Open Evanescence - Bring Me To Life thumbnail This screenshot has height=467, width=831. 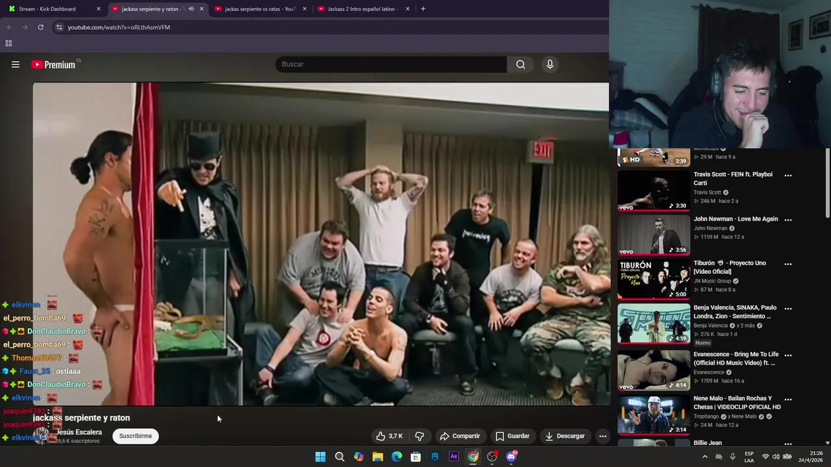653,370
